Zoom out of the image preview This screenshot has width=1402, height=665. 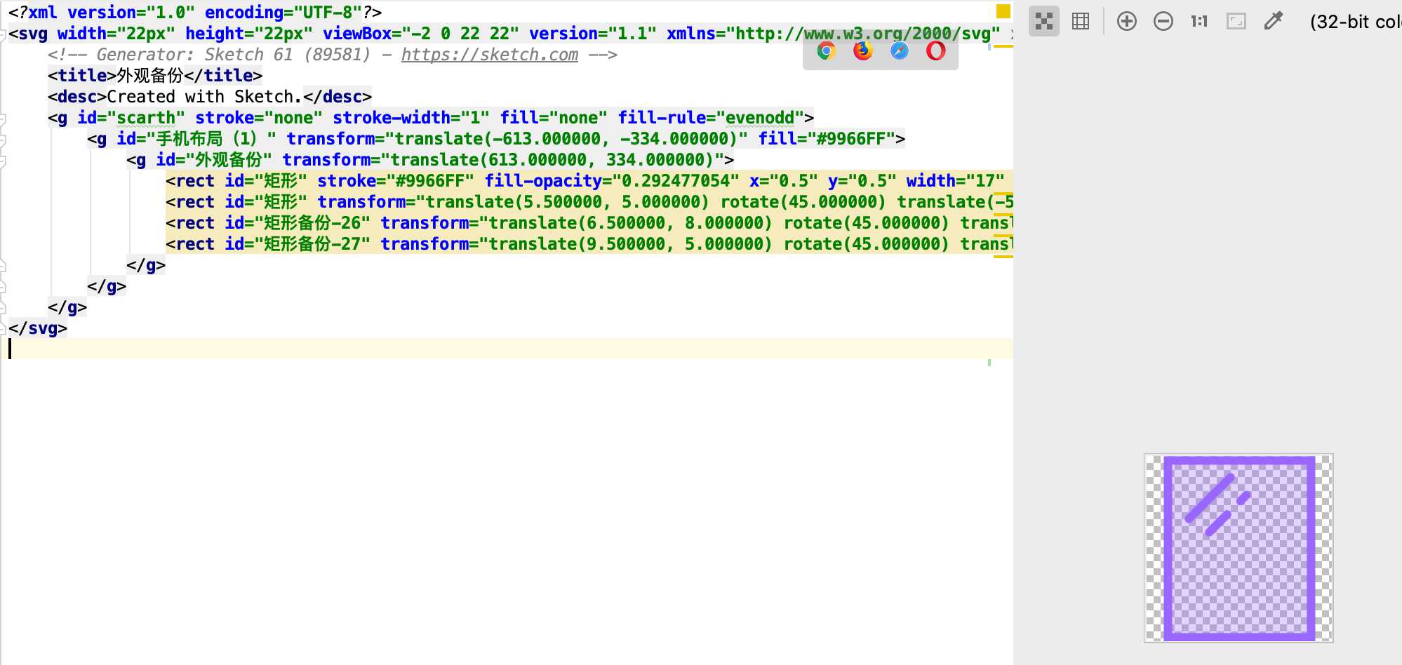[1163, 22]
